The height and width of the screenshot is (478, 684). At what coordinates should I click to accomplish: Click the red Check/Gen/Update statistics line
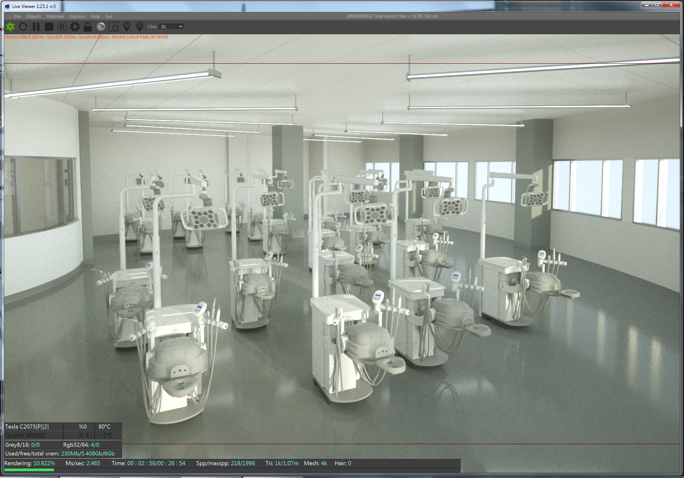click(86, 37)
